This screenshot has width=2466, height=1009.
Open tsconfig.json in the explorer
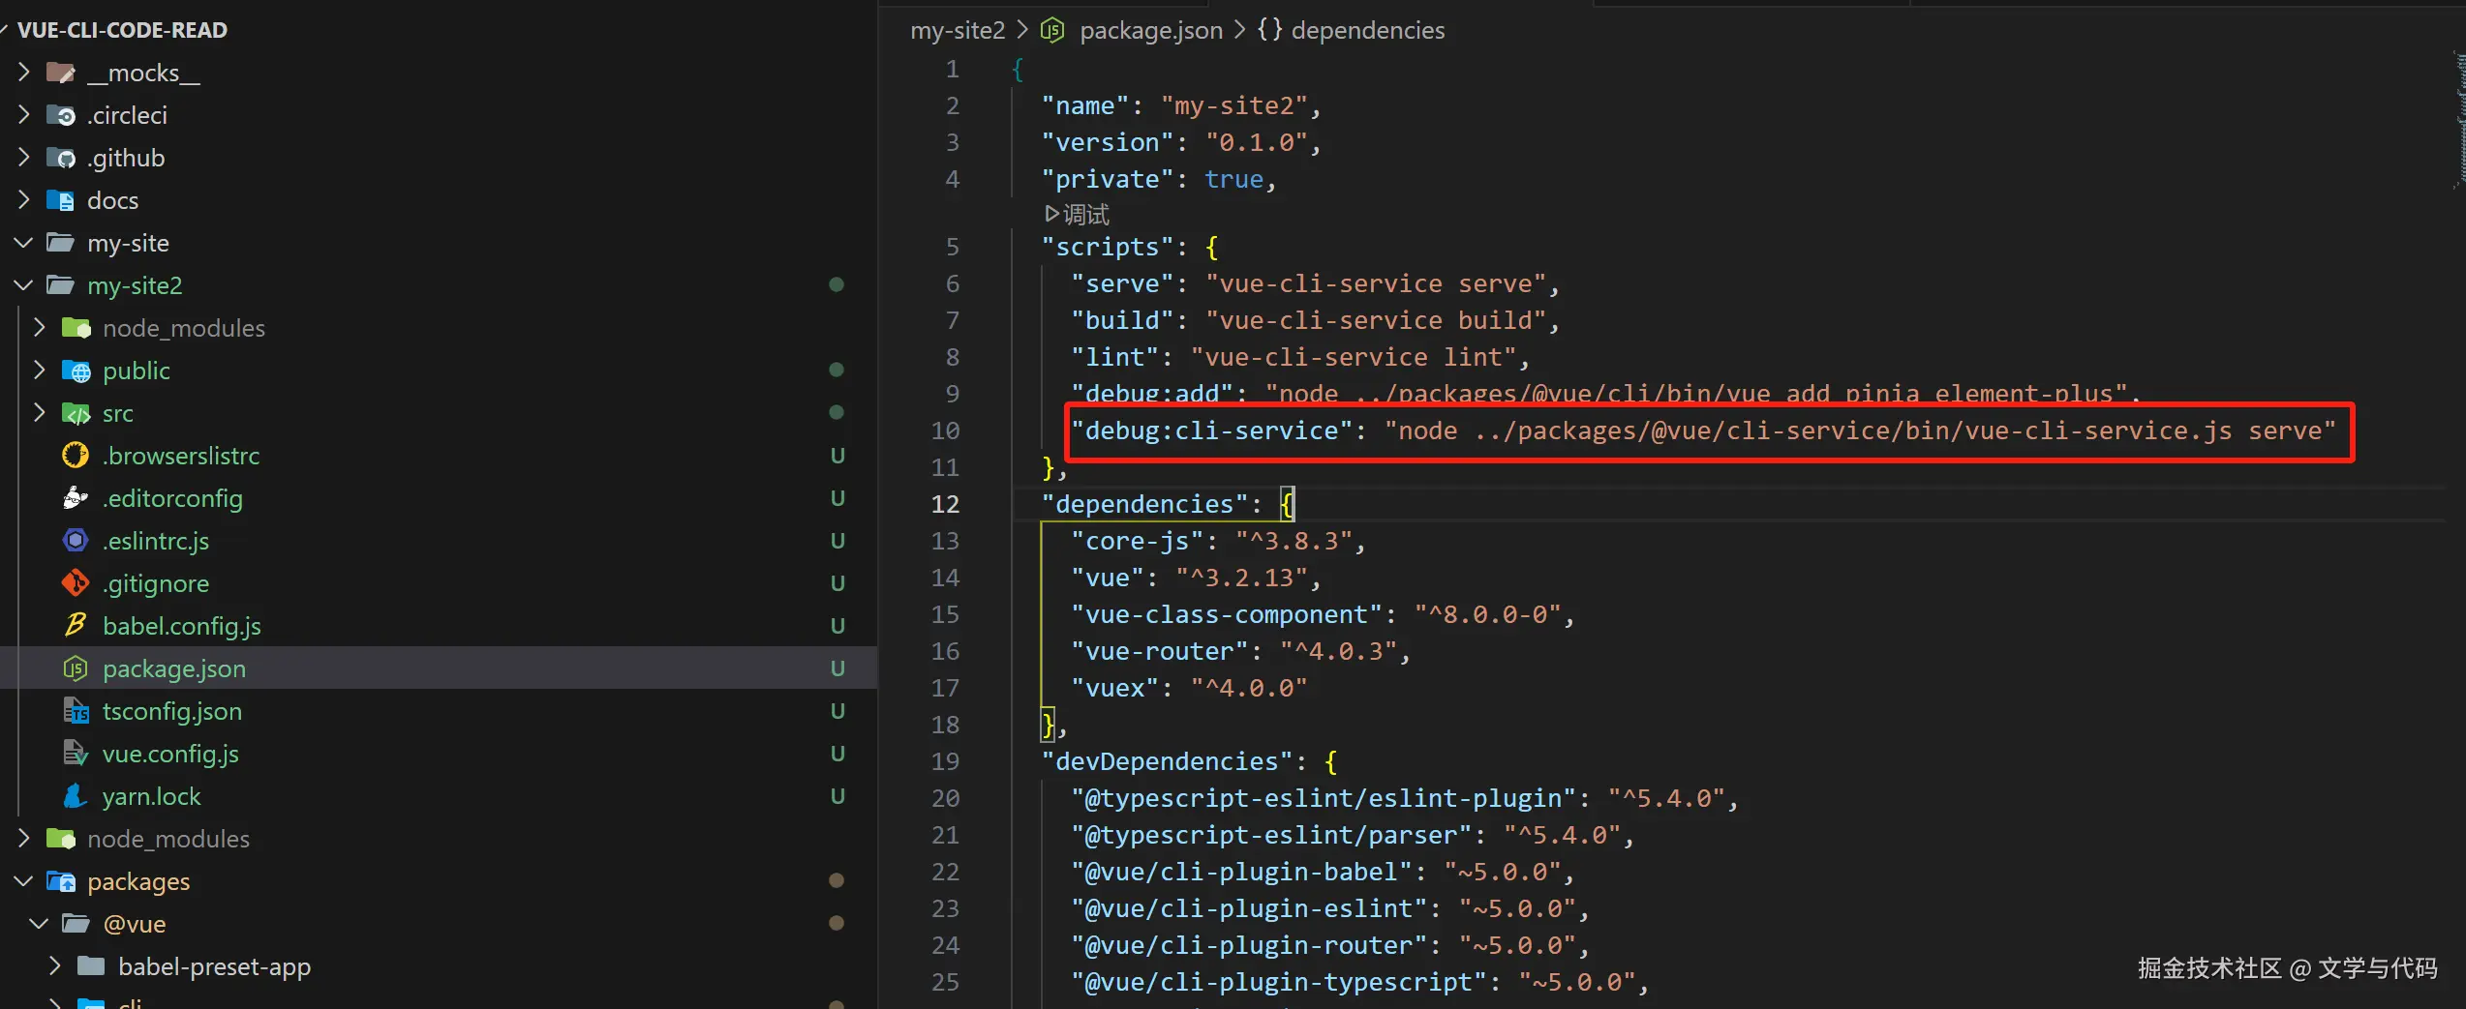click(172, 711)
